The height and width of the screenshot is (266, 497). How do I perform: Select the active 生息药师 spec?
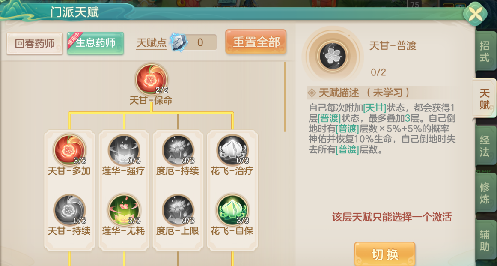95,43
